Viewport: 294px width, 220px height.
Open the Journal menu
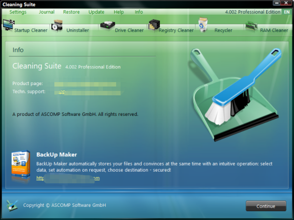(x=47, y=12)
